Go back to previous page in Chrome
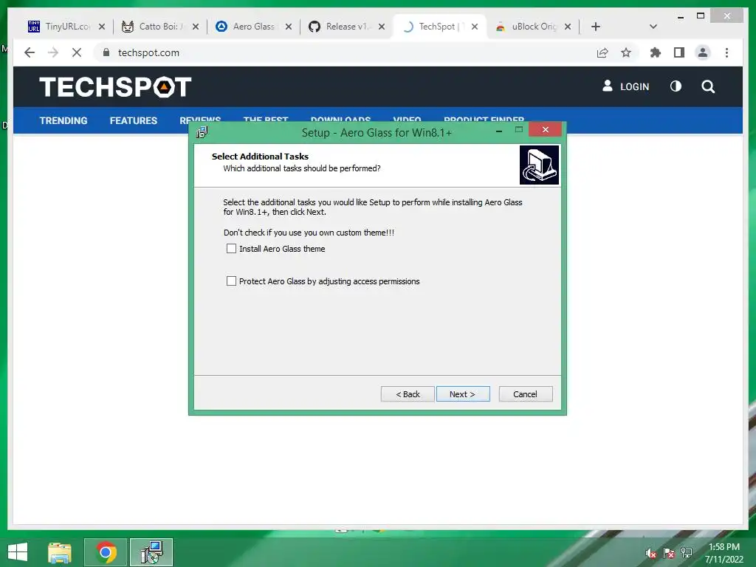 (x=30, y=52)
